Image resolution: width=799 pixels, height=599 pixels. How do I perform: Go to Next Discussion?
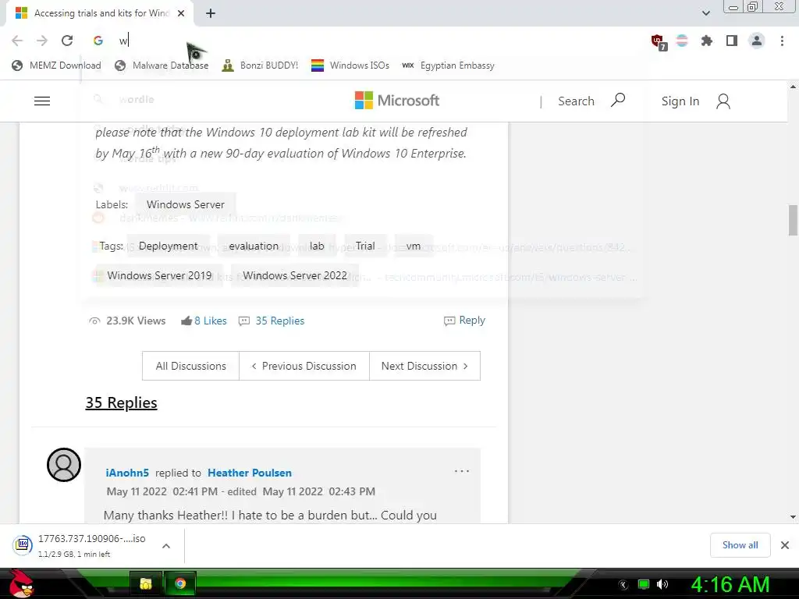pos(424,366)
